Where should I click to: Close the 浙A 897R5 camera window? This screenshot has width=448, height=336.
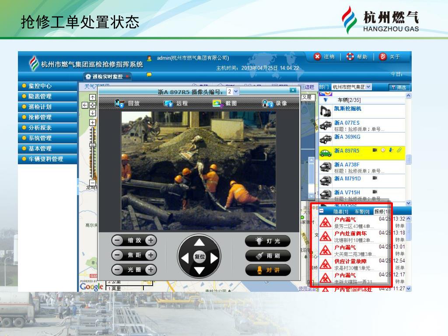(293, 90)
